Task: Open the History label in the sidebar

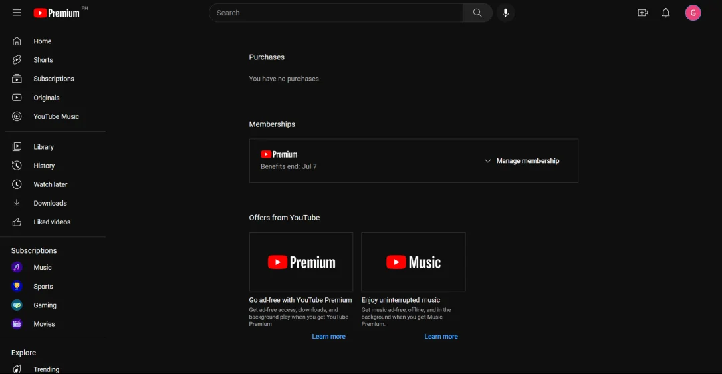Action: 44,166
